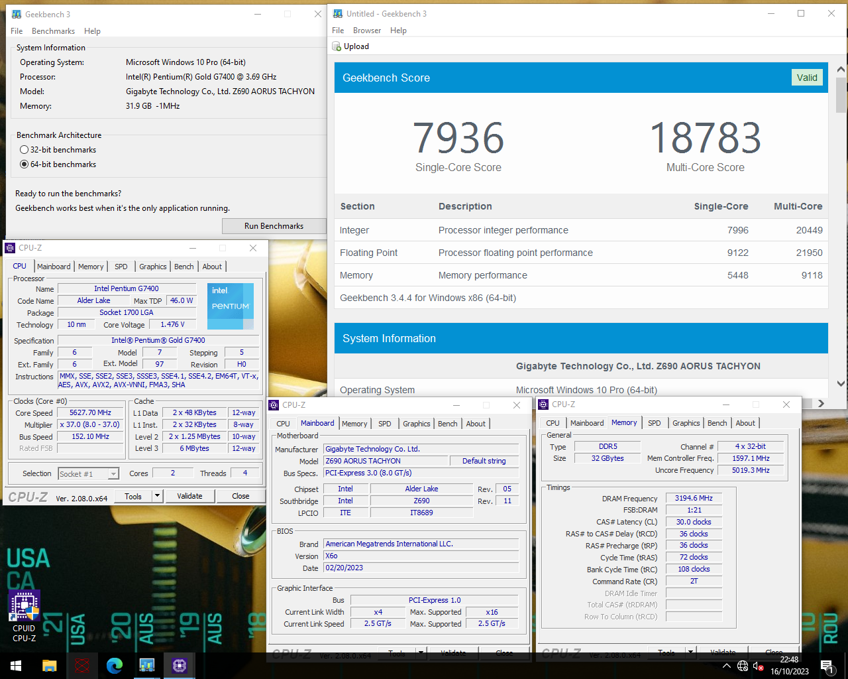Image resolution: width=848 pixels, height=679 pixels.
Task: Open About tab in CPU-Z memory Timings window
Action: (x=745, y=423)
